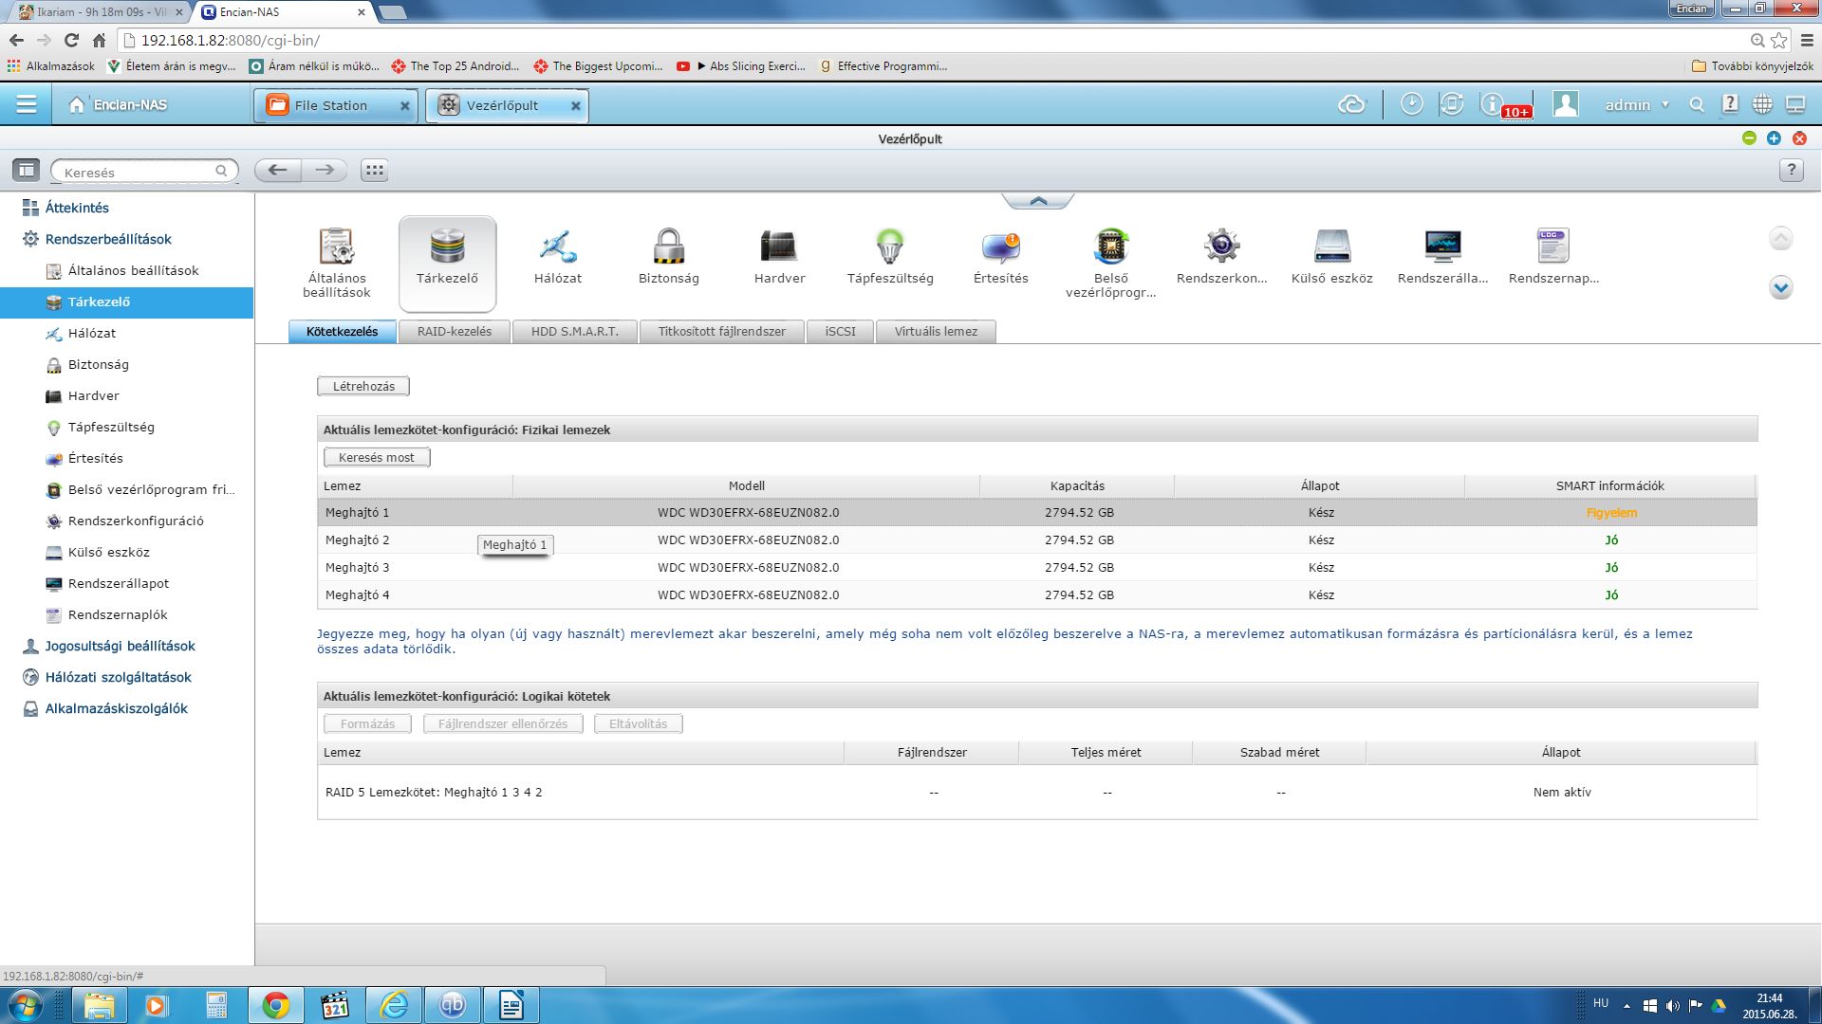Click the Keresés most button

(x=376, y=458)
